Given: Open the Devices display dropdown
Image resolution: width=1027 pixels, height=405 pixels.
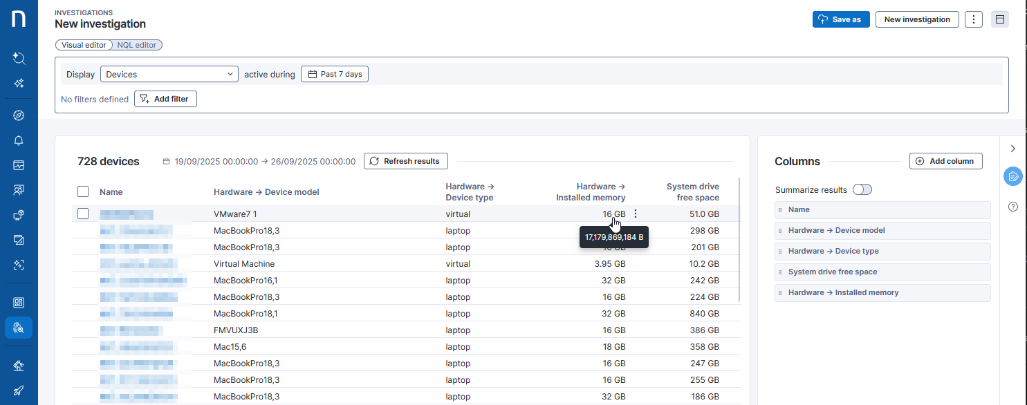Looking at the screenshot, I should (x=169, y=74).
